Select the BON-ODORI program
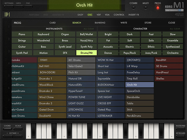 tap(52, 72)
